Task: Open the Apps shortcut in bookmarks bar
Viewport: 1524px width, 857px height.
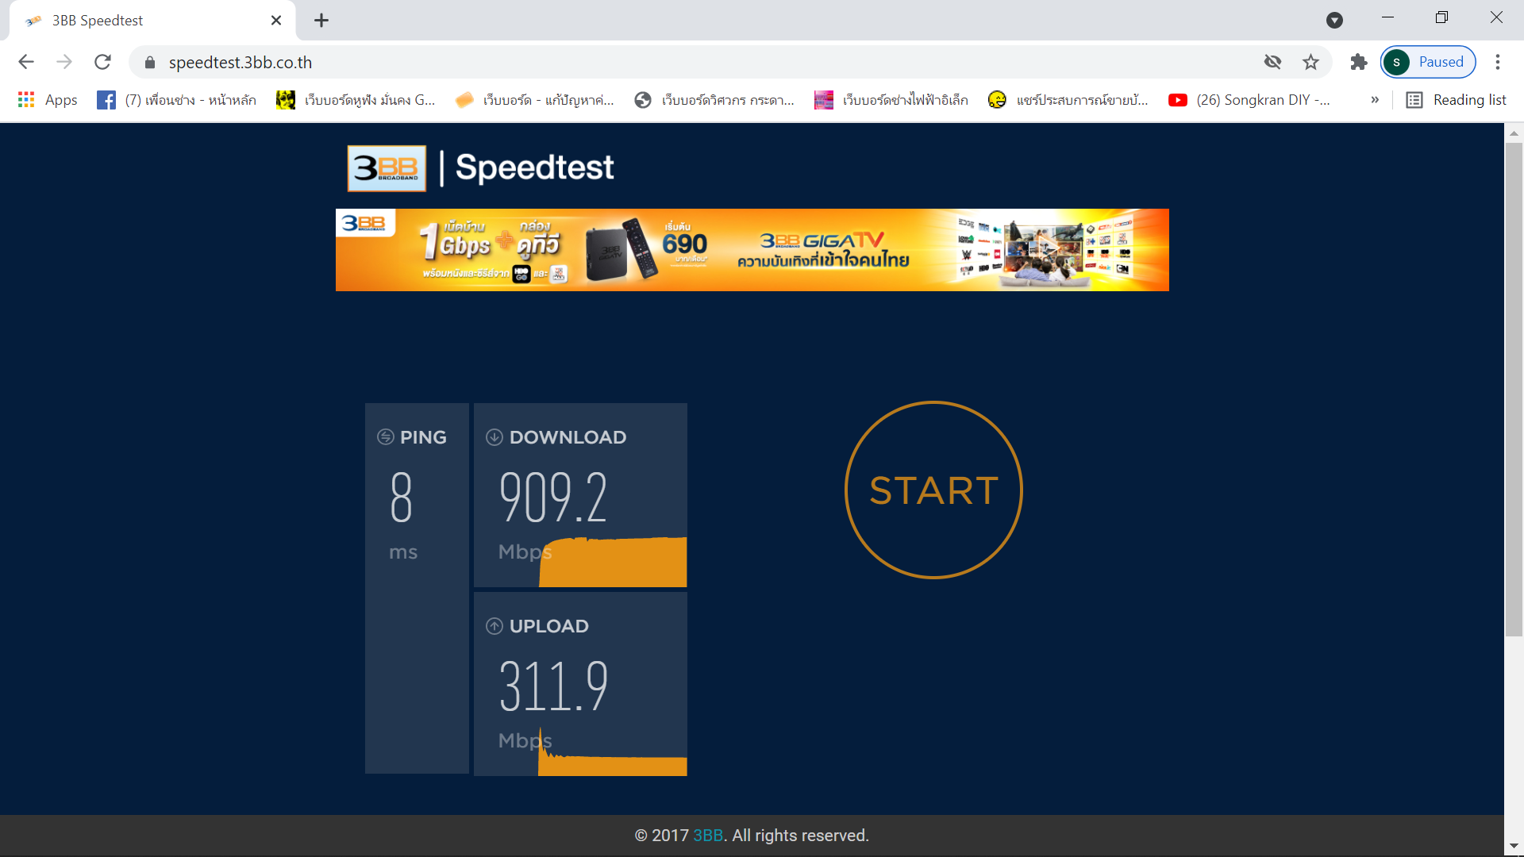Action: 48,100
